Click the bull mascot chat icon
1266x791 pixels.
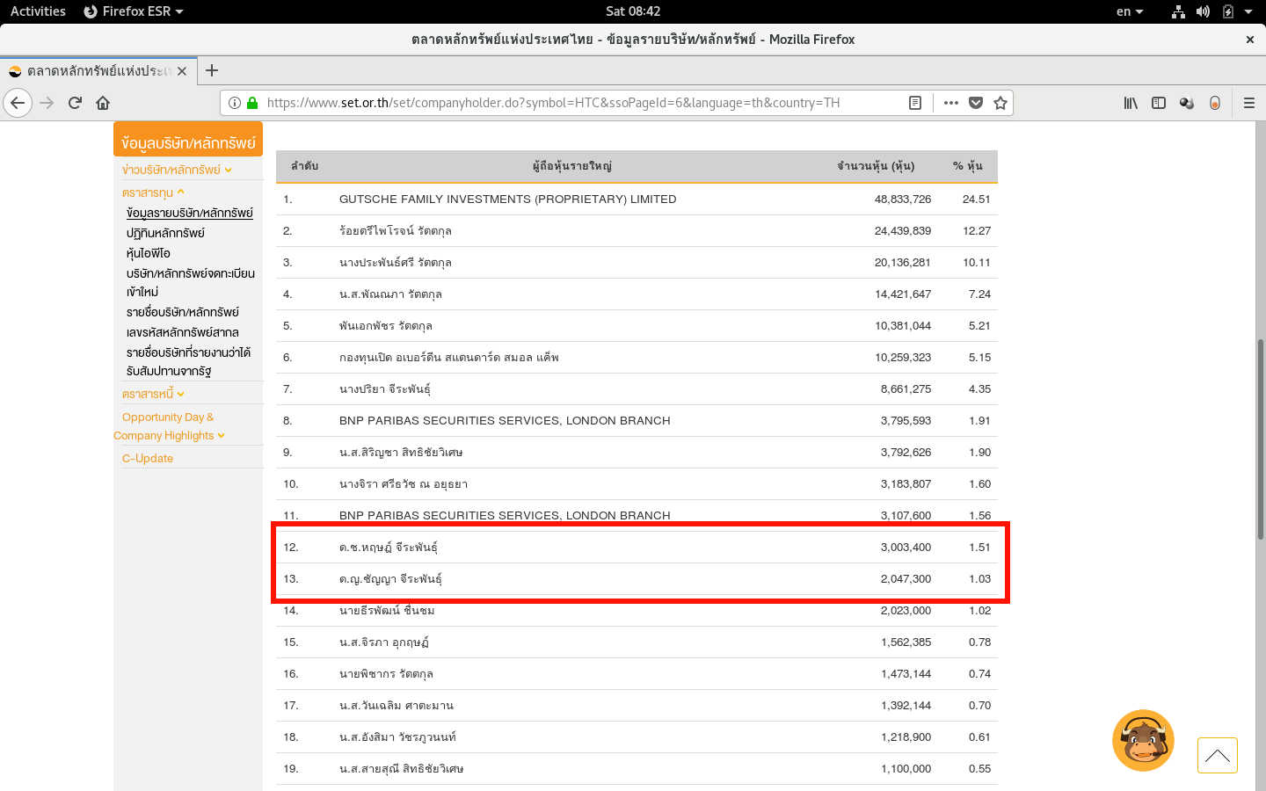(x=1143, y=741)
